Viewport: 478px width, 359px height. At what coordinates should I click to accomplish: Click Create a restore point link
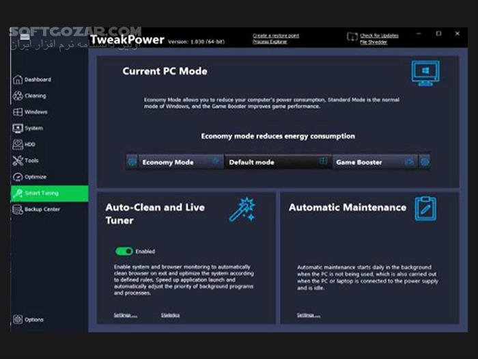click(x=276, y=36)
